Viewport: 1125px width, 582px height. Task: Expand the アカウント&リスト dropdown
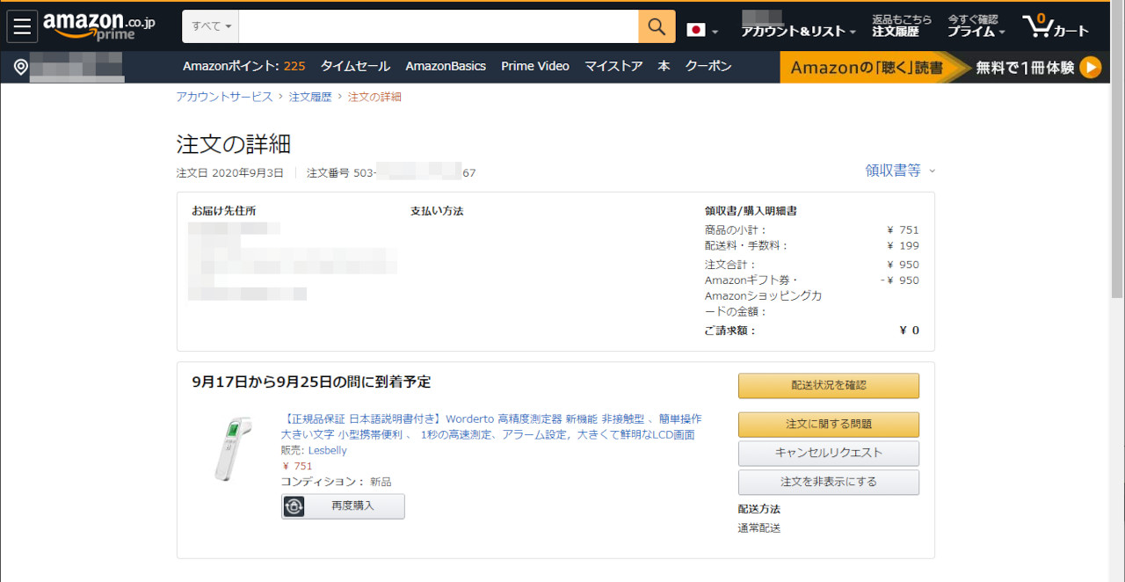tap(798, 32)
